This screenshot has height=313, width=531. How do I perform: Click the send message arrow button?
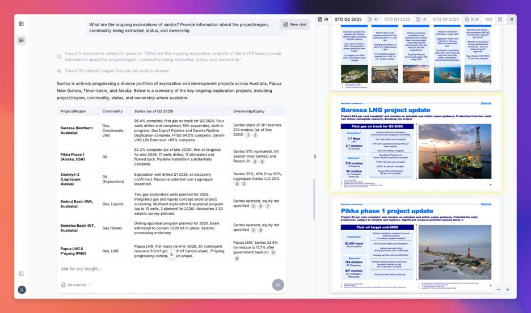pos(278,285)
